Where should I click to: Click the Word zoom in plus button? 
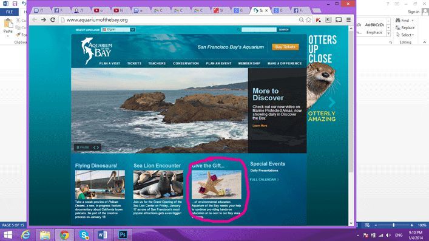(x=412, y=225)
